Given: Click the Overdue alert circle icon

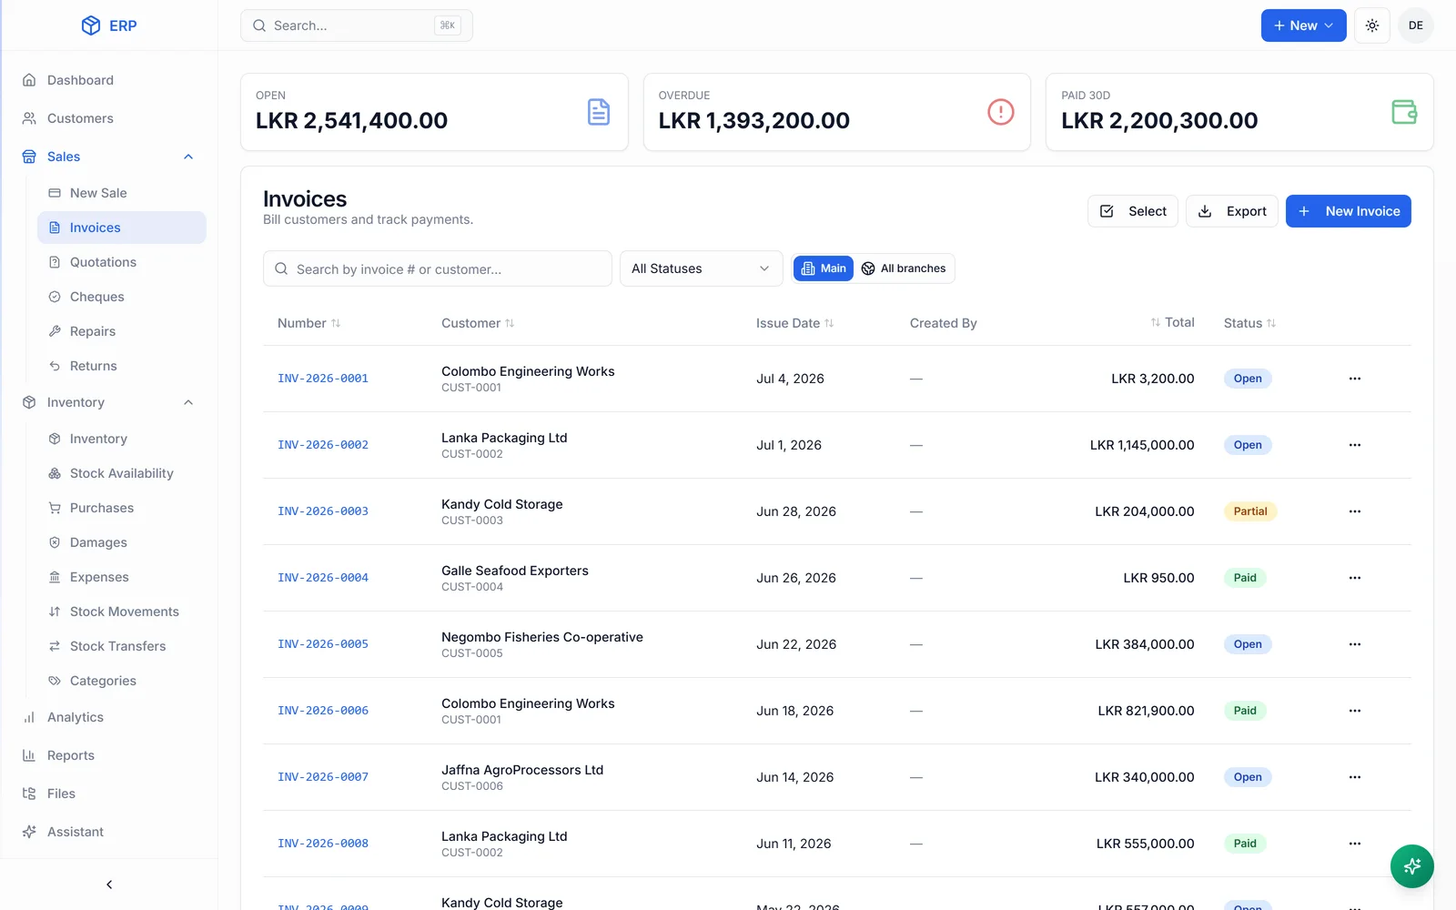Looking at the screenshot, I should click(1000, 112).
